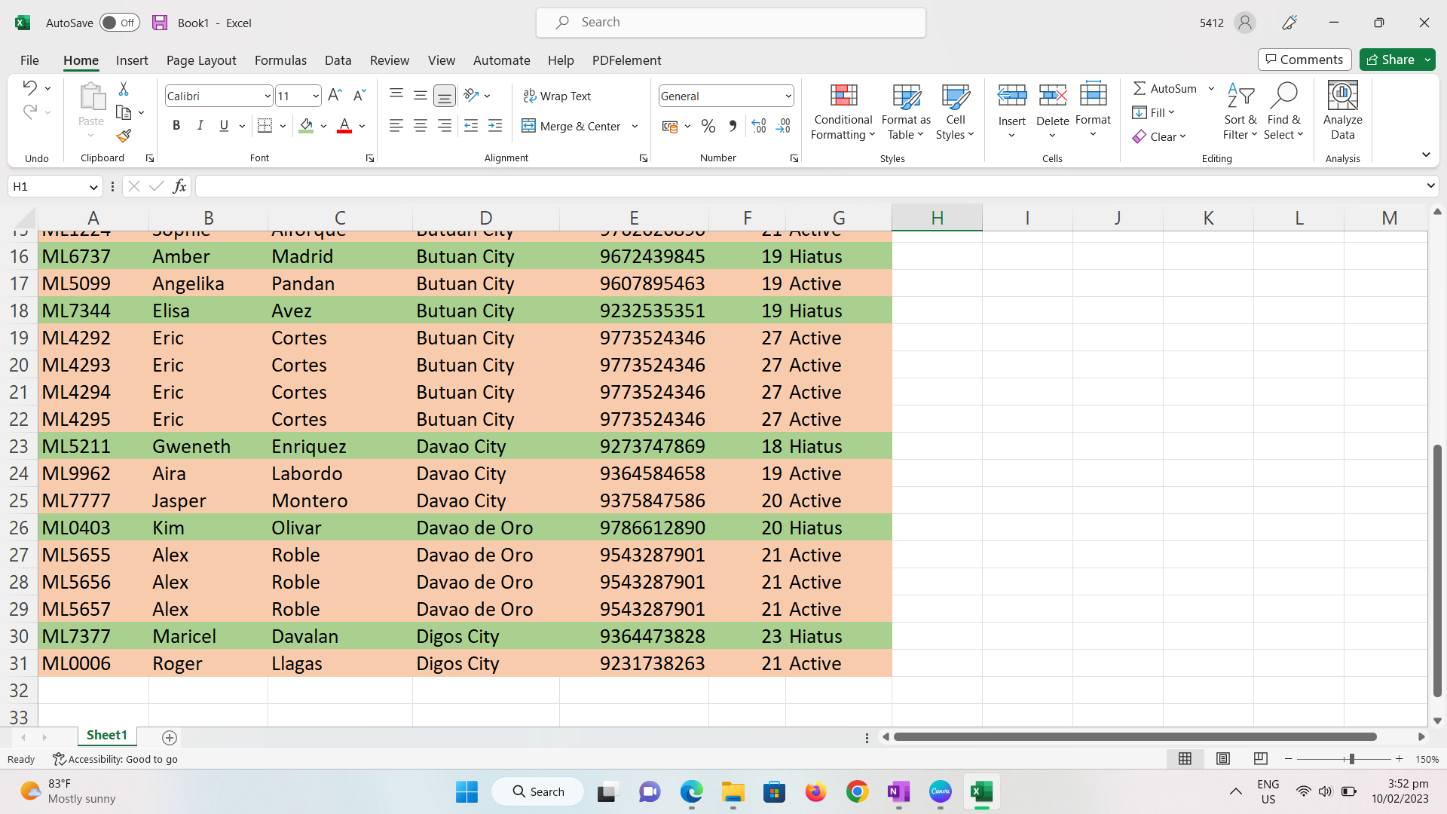Open the font size dropdown
The image size is (1447, 814).
(x=315, y=96)
